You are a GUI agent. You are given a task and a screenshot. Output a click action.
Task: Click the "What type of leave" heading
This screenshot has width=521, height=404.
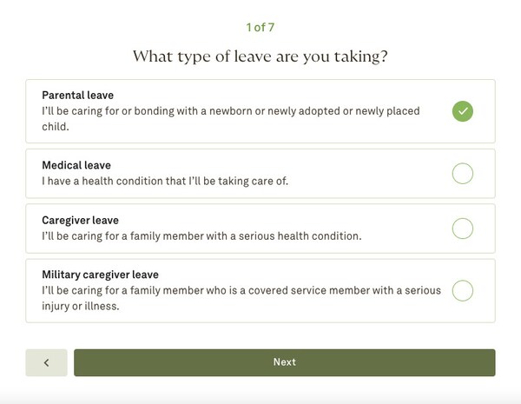pyautogui.click(x=260, y=56)
